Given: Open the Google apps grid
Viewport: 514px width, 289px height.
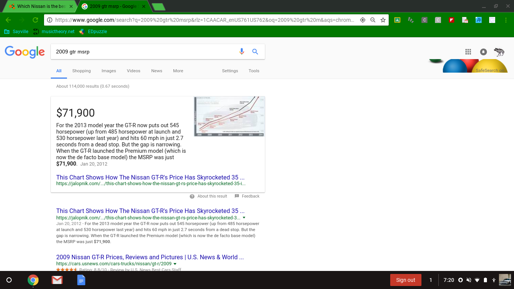Looking at the screenshot, I should point(468,52).
